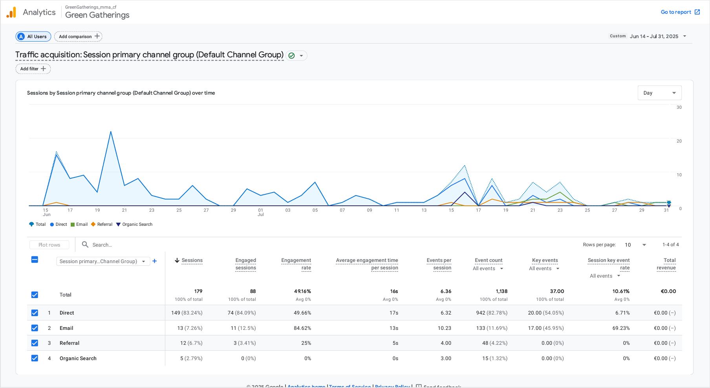The image size is (710, 388).
Task: Click the Plot rows button
Action: click(49, 245)
